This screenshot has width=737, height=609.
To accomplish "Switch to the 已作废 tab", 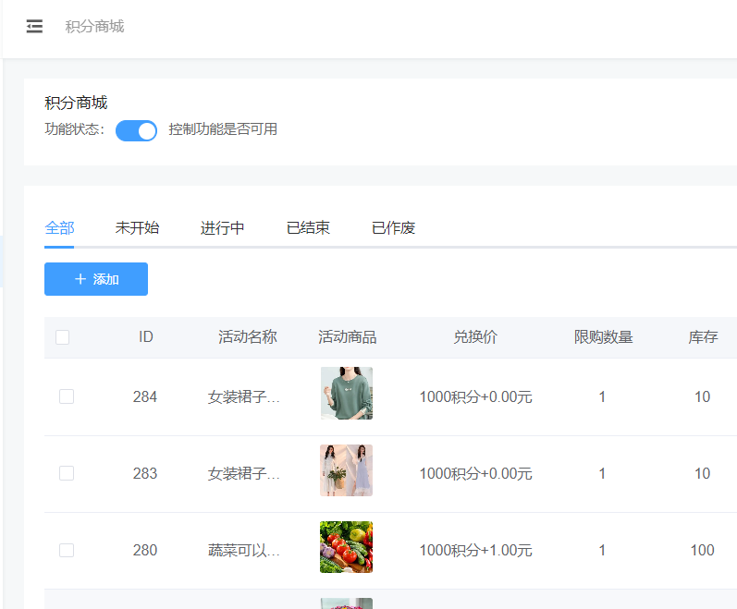I will point(393,228).
